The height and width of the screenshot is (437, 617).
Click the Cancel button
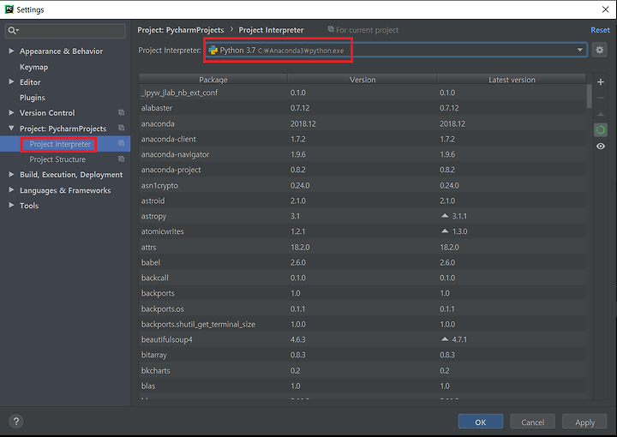point(532,422)
